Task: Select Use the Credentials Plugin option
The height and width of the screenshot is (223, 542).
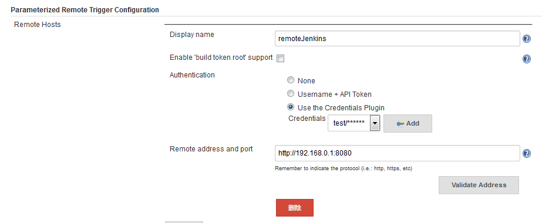Action: coord(291,107)
